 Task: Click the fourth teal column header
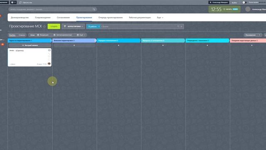pyautogui.click(x=163, y=40)
